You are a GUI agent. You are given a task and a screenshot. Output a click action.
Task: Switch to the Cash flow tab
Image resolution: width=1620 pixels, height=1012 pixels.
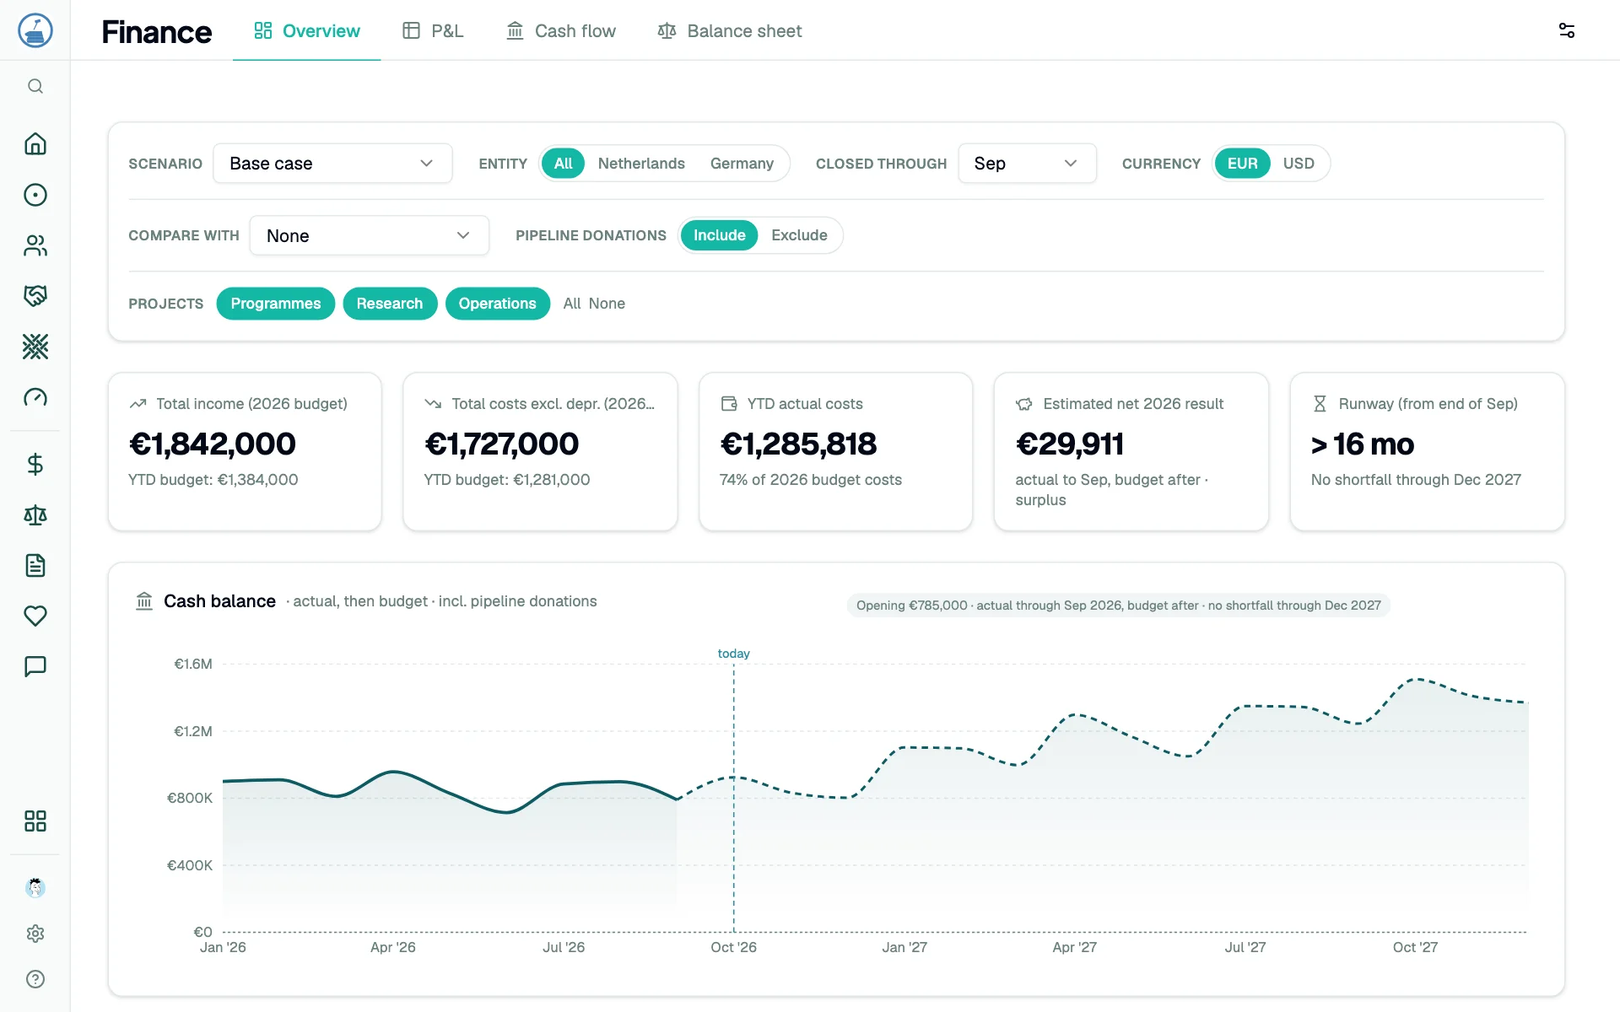click(561, 31)
